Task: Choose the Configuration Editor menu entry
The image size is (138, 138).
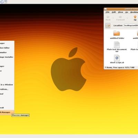Action: click(x=7, y=48)
